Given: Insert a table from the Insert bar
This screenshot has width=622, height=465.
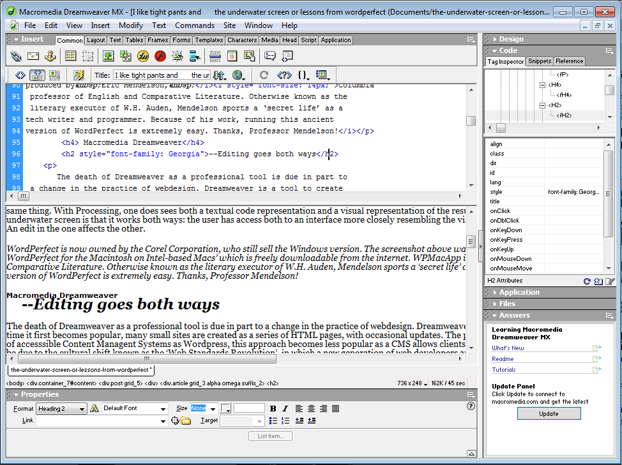Looking at the screenshot, I should pyautogui.click(x=71, y=56).
